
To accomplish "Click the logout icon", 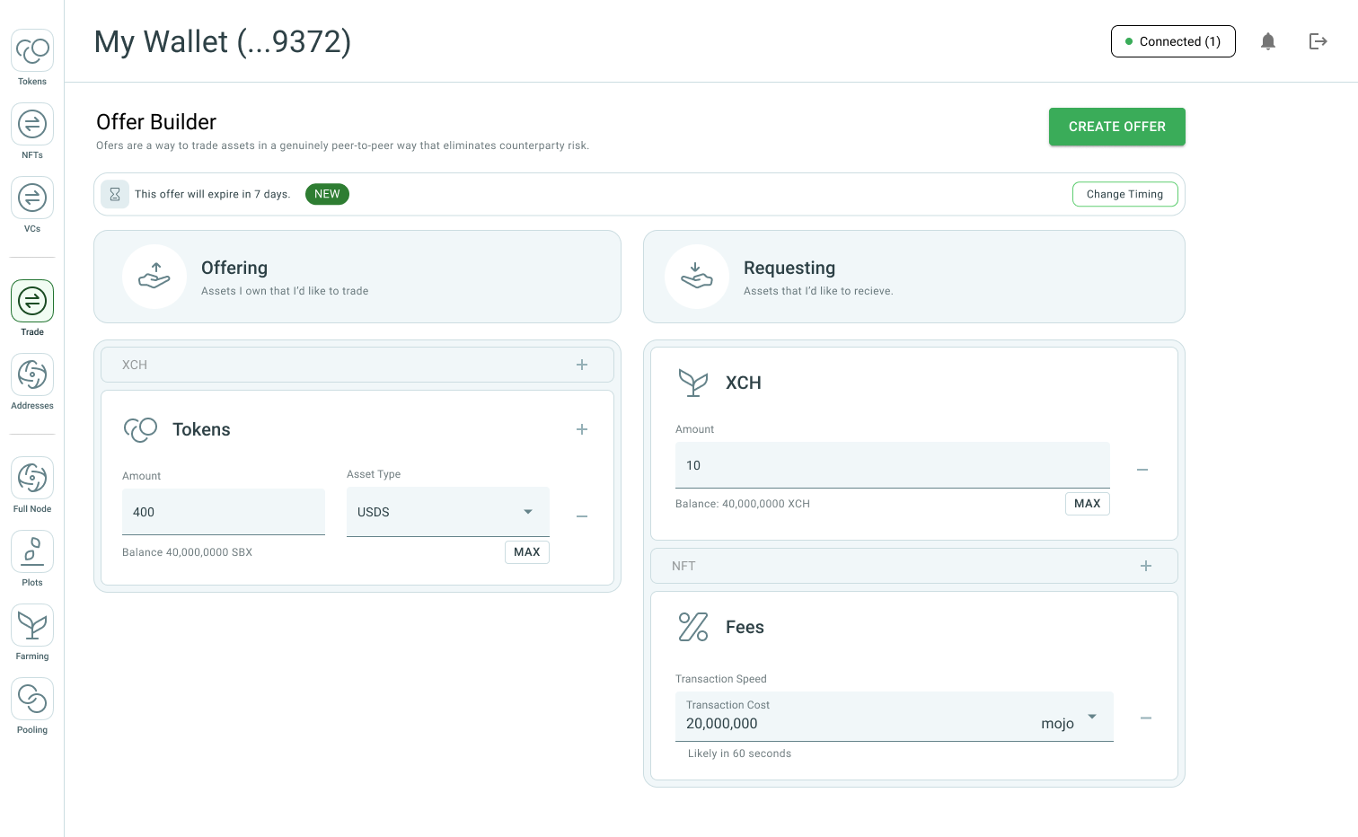I will pos(1318,41).
